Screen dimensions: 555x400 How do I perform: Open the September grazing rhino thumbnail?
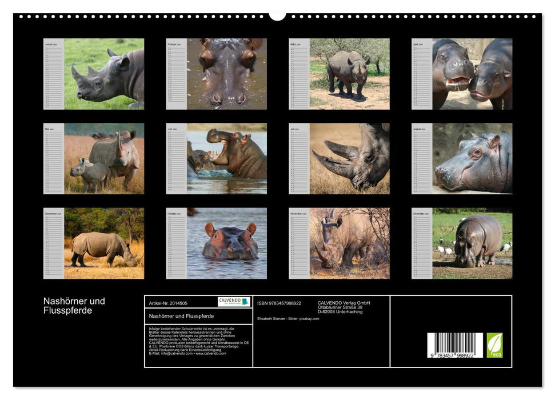(103, 243)
